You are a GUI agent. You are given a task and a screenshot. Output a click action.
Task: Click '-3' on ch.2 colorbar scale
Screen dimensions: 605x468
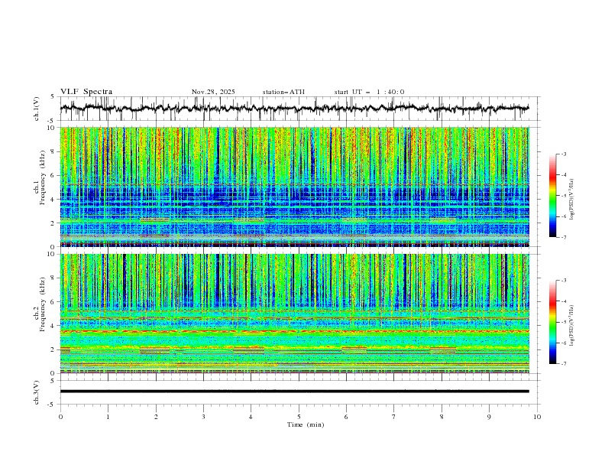click(x=563, y=281)
